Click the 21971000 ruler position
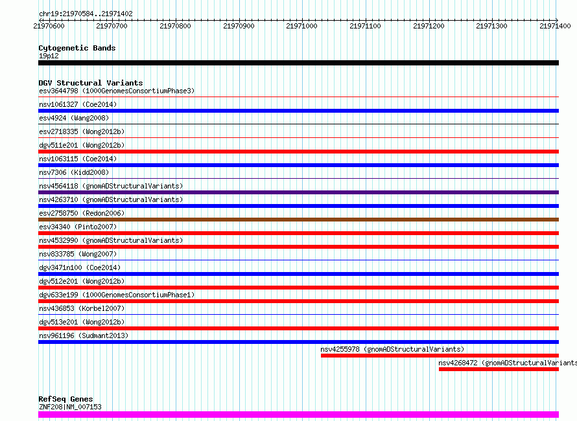The height and width of the screenshot is (421, 577). 301,26
